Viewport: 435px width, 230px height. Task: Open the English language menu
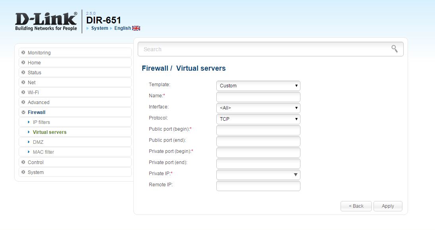tap(123, 28)
